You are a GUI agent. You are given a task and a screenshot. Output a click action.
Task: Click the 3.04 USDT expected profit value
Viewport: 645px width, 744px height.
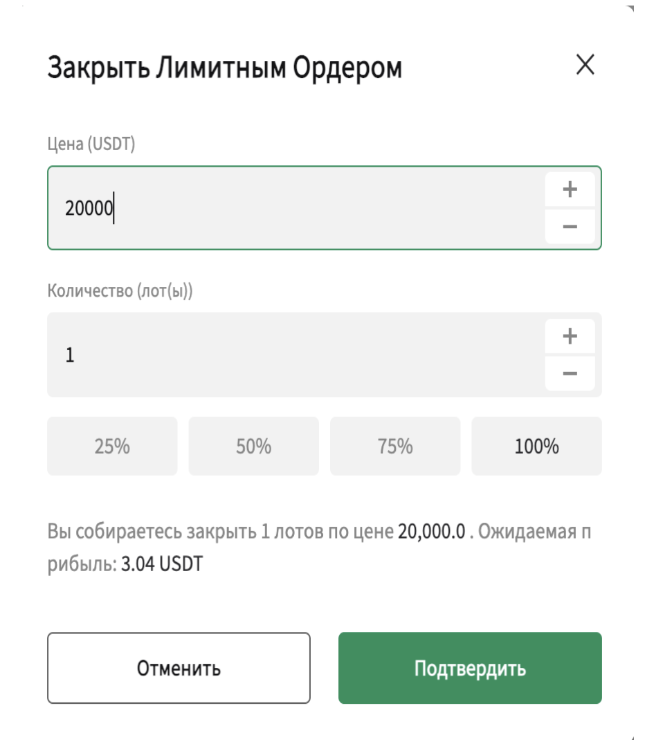tap(162, 564)
